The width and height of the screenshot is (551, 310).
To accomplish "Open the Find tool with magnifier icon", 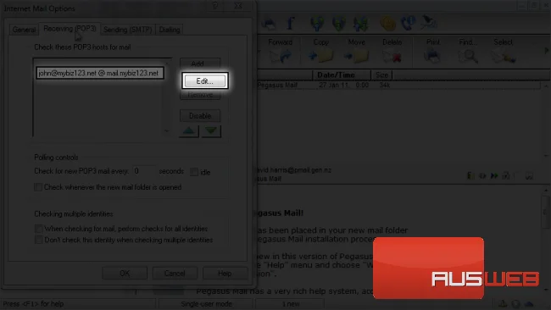I will (x=468, y=56).
